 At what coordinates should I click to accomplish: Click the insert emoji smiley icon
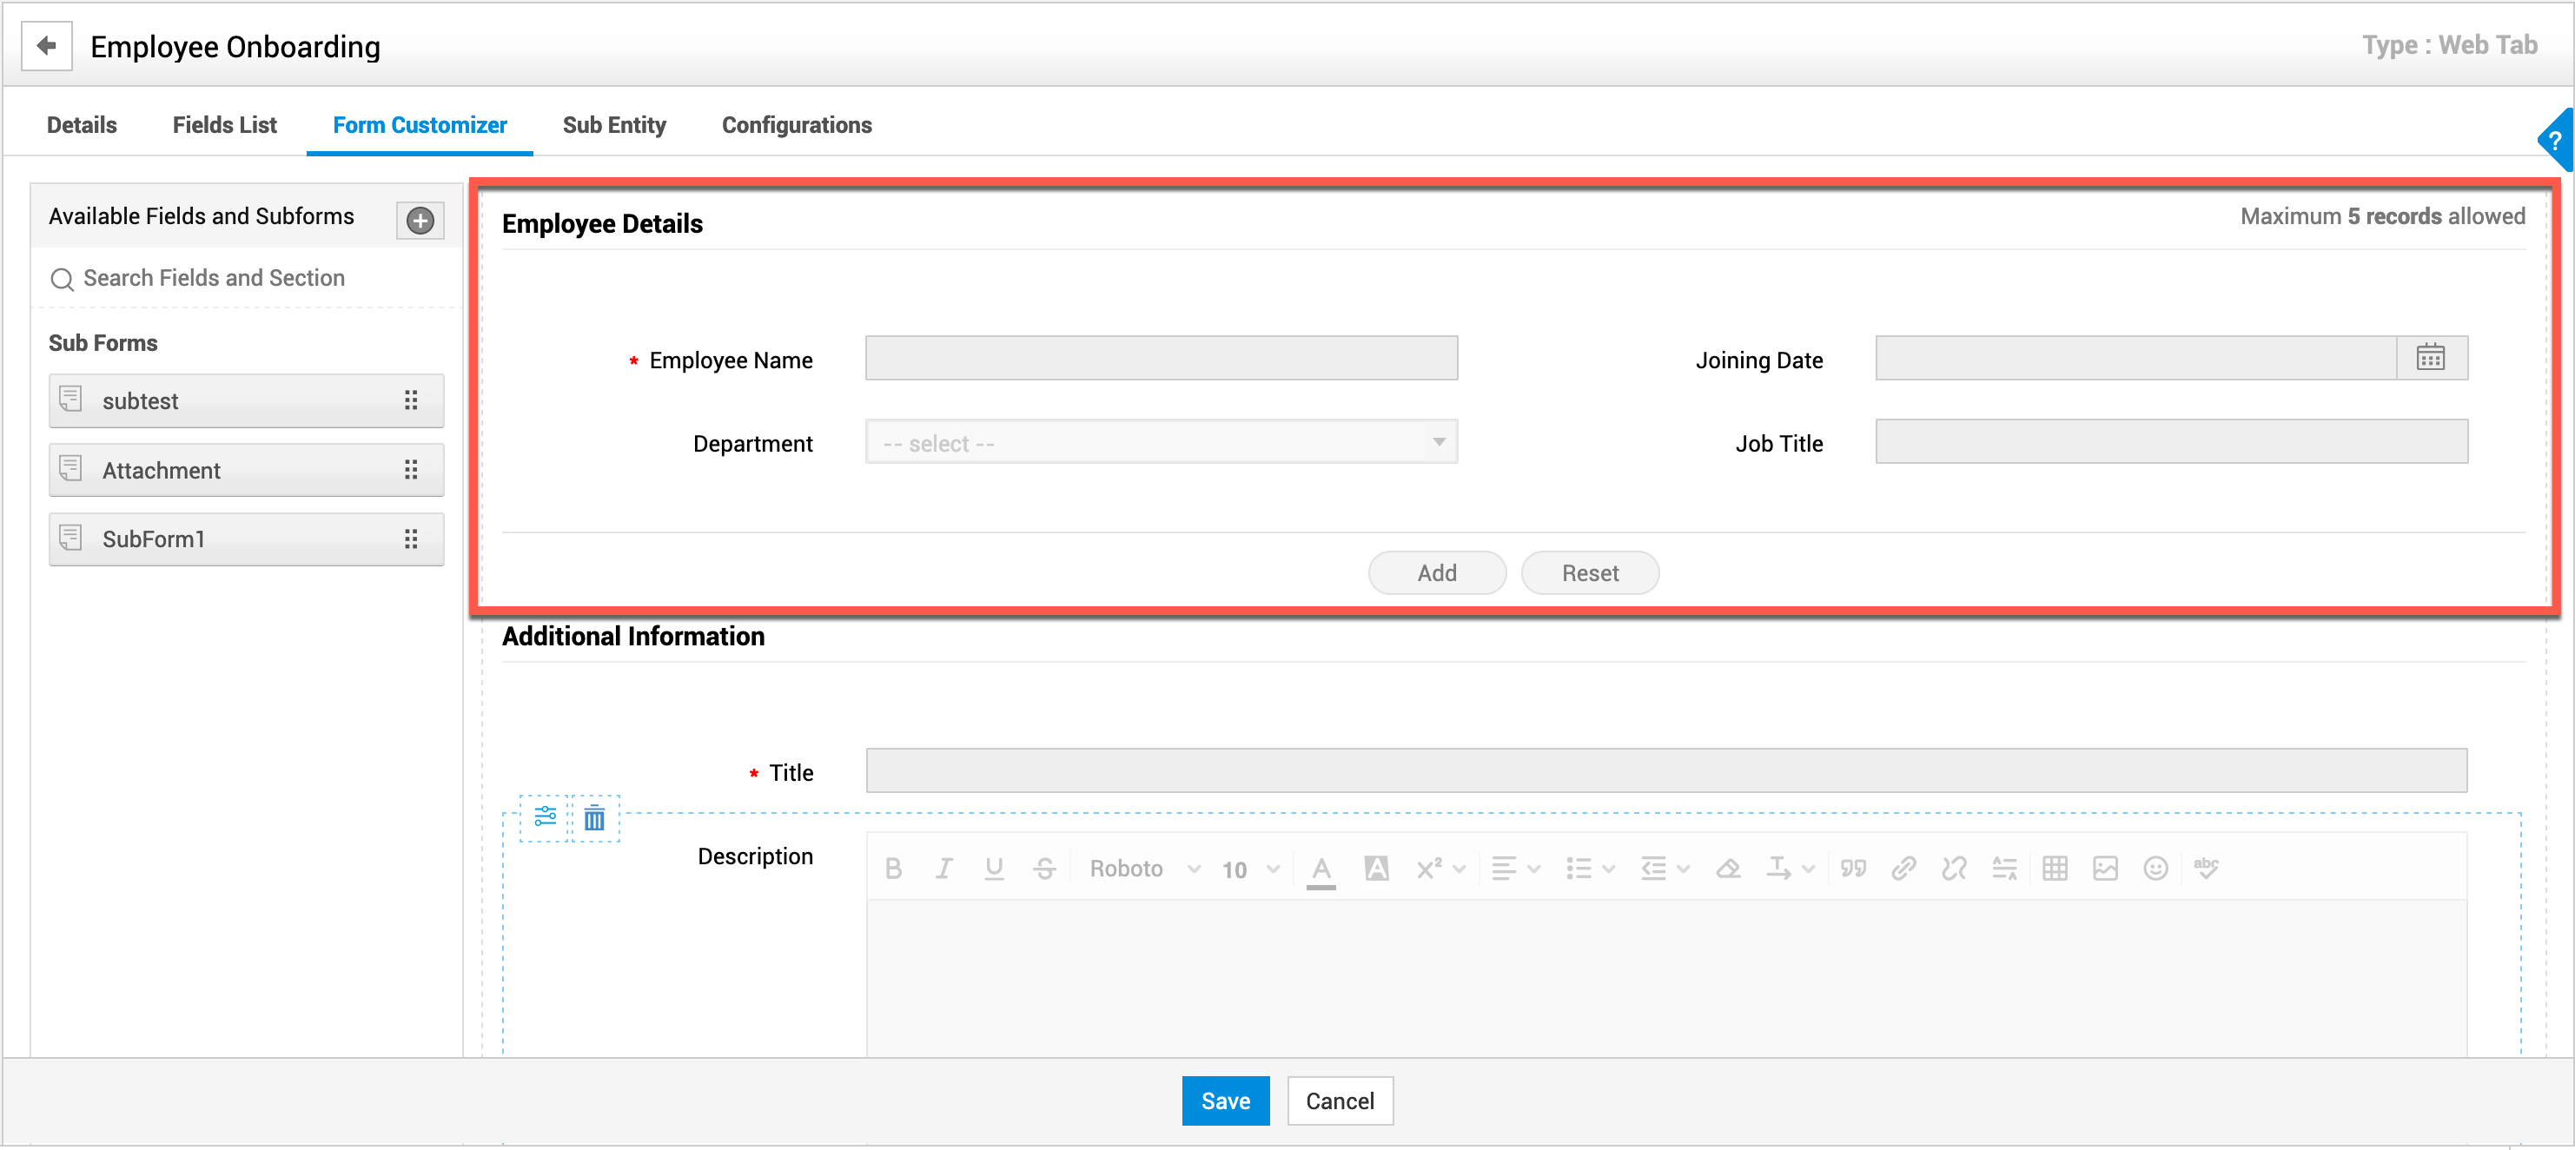[x=2155, y=869]
